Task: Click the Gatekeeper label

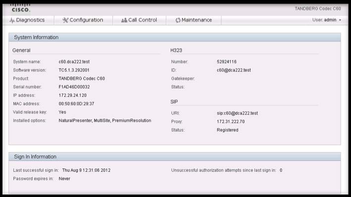Action: pos(183,79)
